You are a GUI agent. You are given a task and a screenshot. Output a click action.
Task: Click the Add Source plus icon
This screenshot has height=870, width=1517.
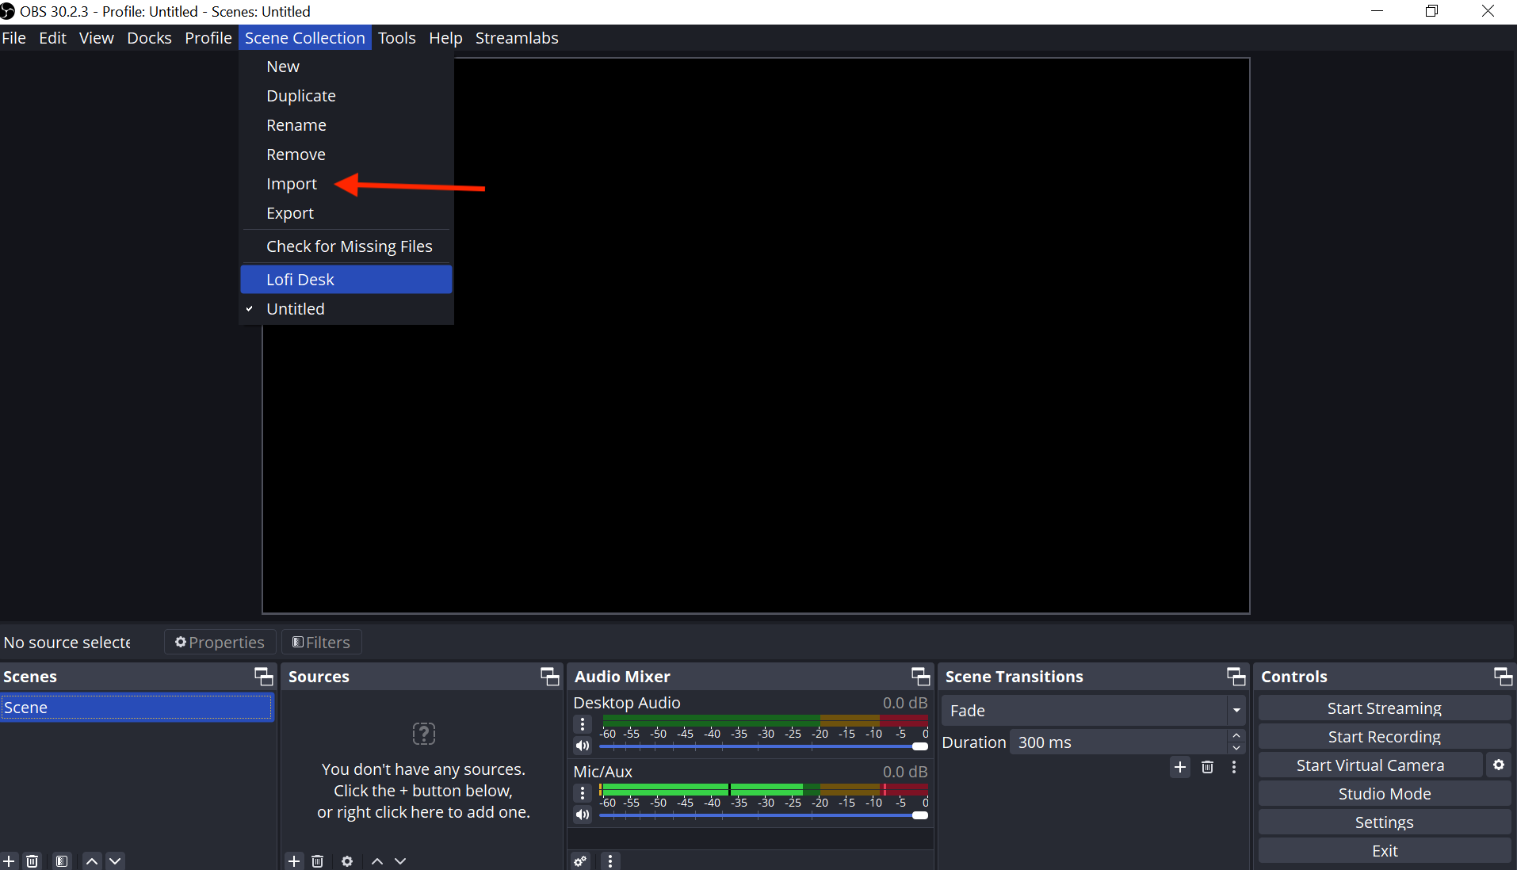click(x=294, y=860)
